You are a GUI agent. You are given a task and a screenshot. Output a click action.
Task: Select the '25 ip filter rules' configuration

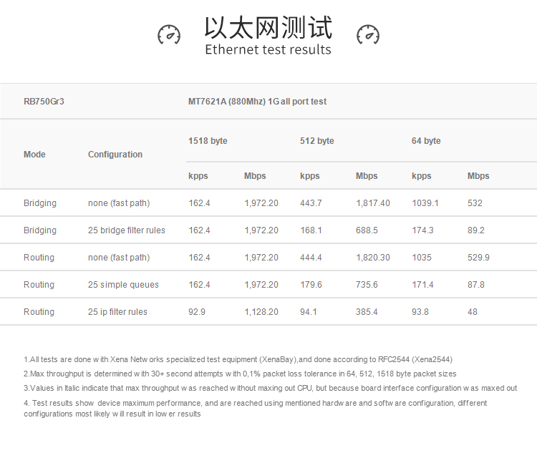(117, 312)
